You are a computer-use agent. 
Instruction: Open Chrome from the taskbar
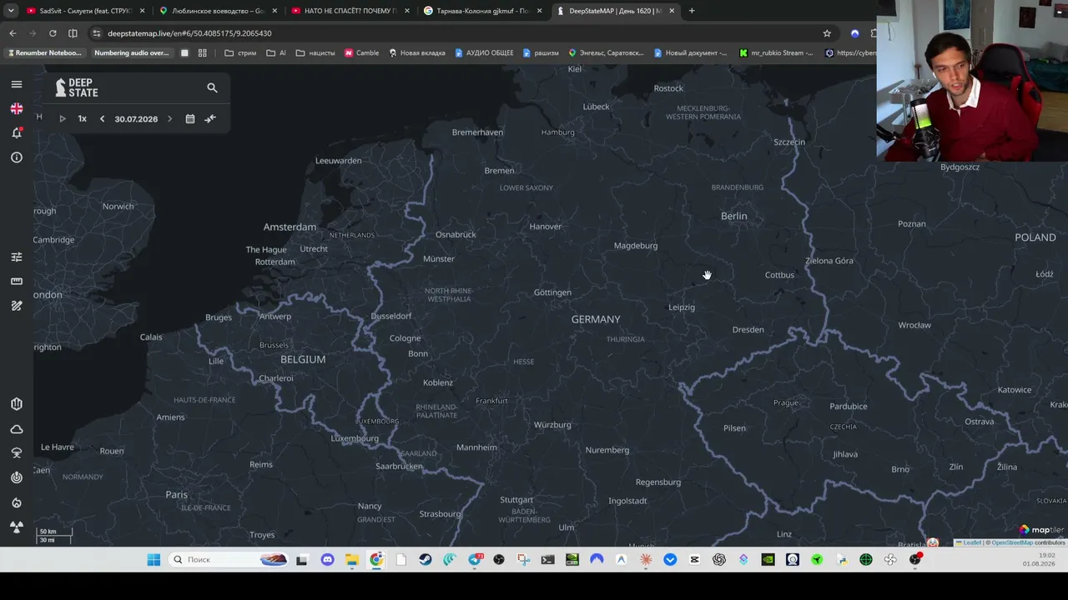click(376, 560)
